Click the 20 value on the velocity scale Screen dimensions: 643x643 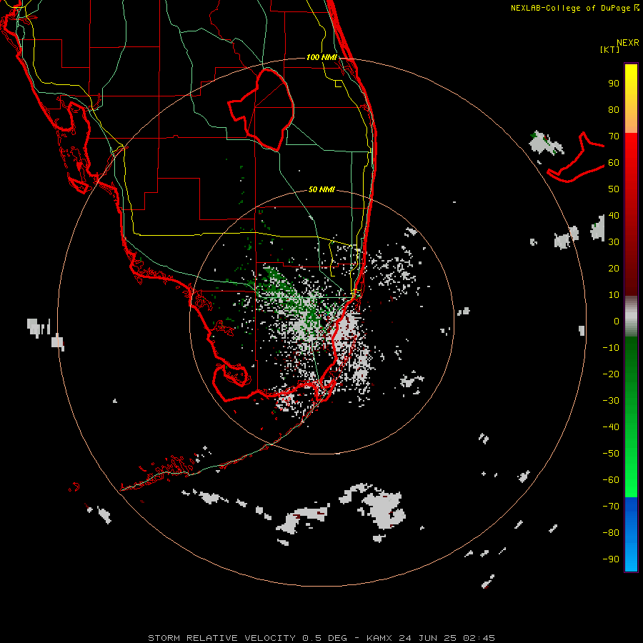(614, 268)
